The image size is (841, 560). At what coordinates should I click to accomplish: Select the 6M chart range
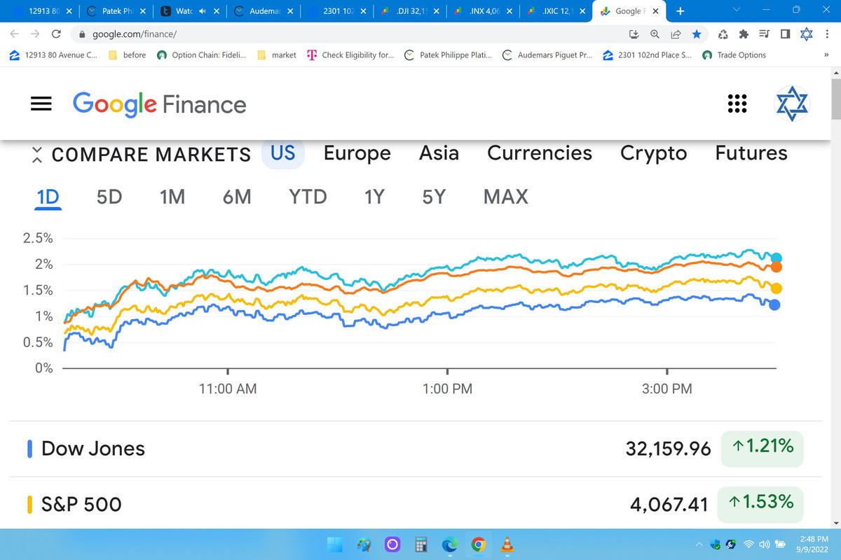(237, 197)
